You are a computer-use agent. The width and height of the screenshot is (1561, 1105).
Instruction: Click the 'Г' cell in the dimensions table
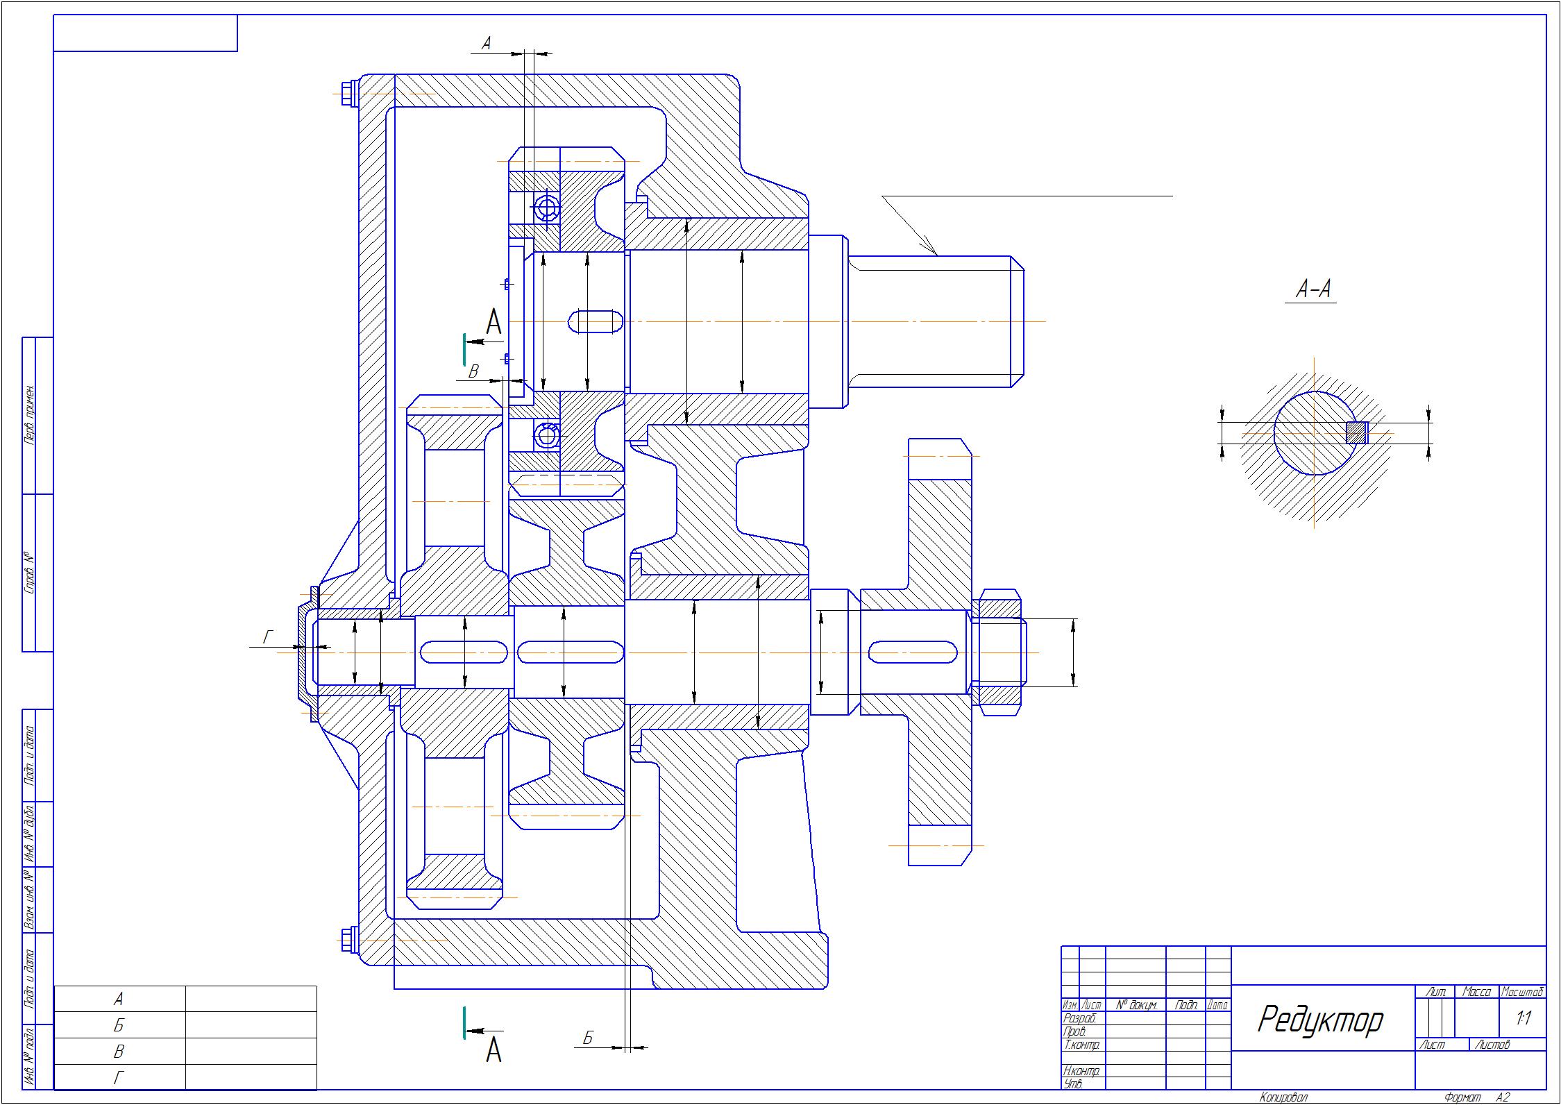point(119,1077)
